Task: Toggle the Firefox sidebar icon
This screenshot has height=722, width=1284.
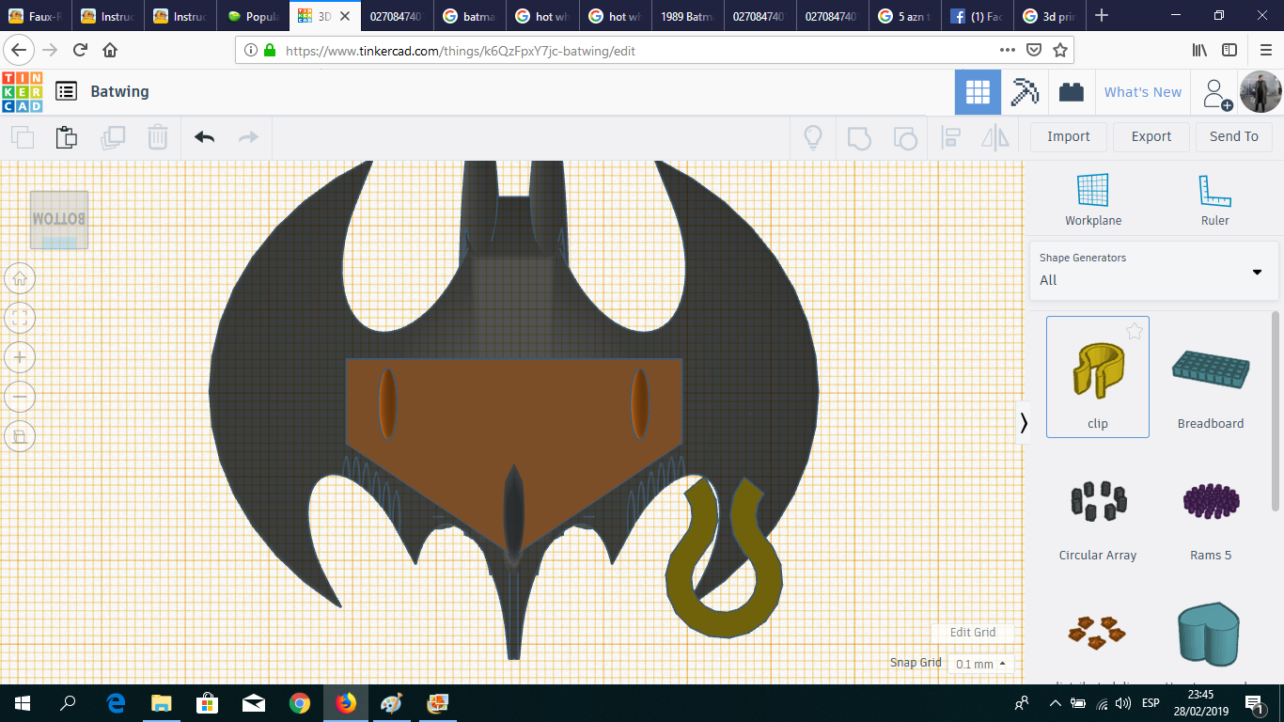Action: click(1229, 50)
